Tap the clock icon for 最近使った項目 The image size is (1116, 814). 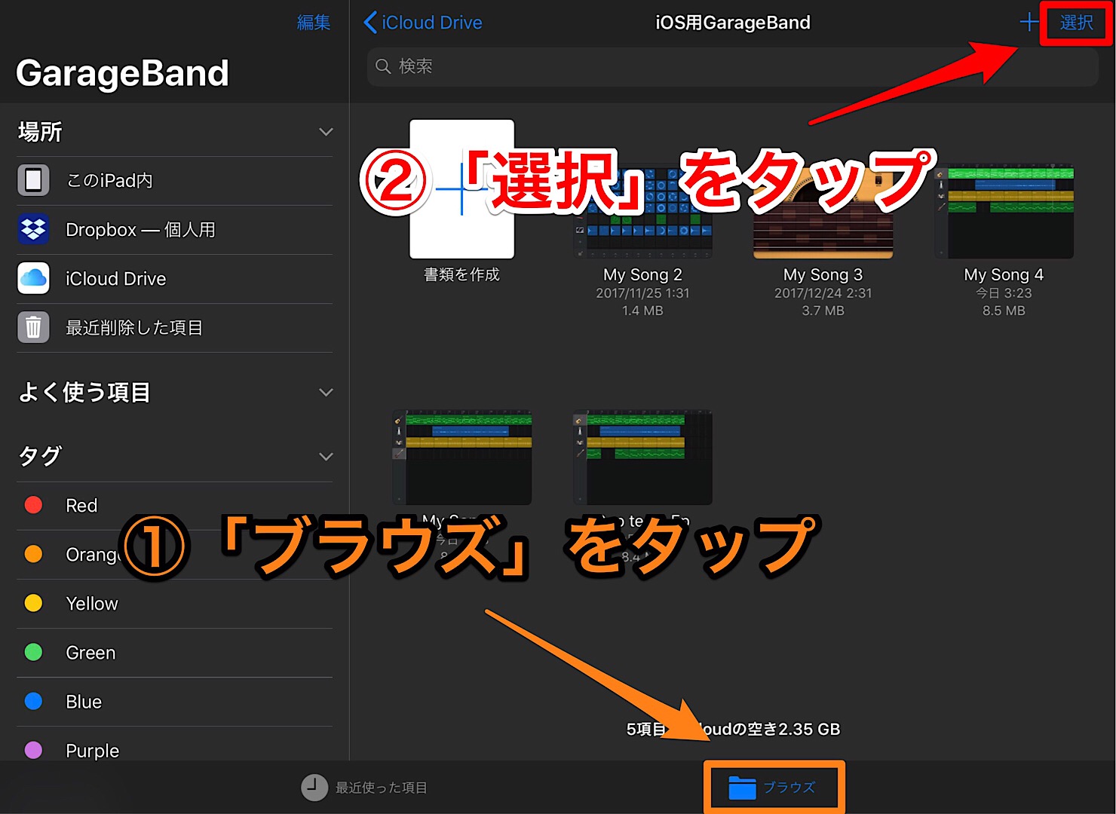[x=314, y=787]
